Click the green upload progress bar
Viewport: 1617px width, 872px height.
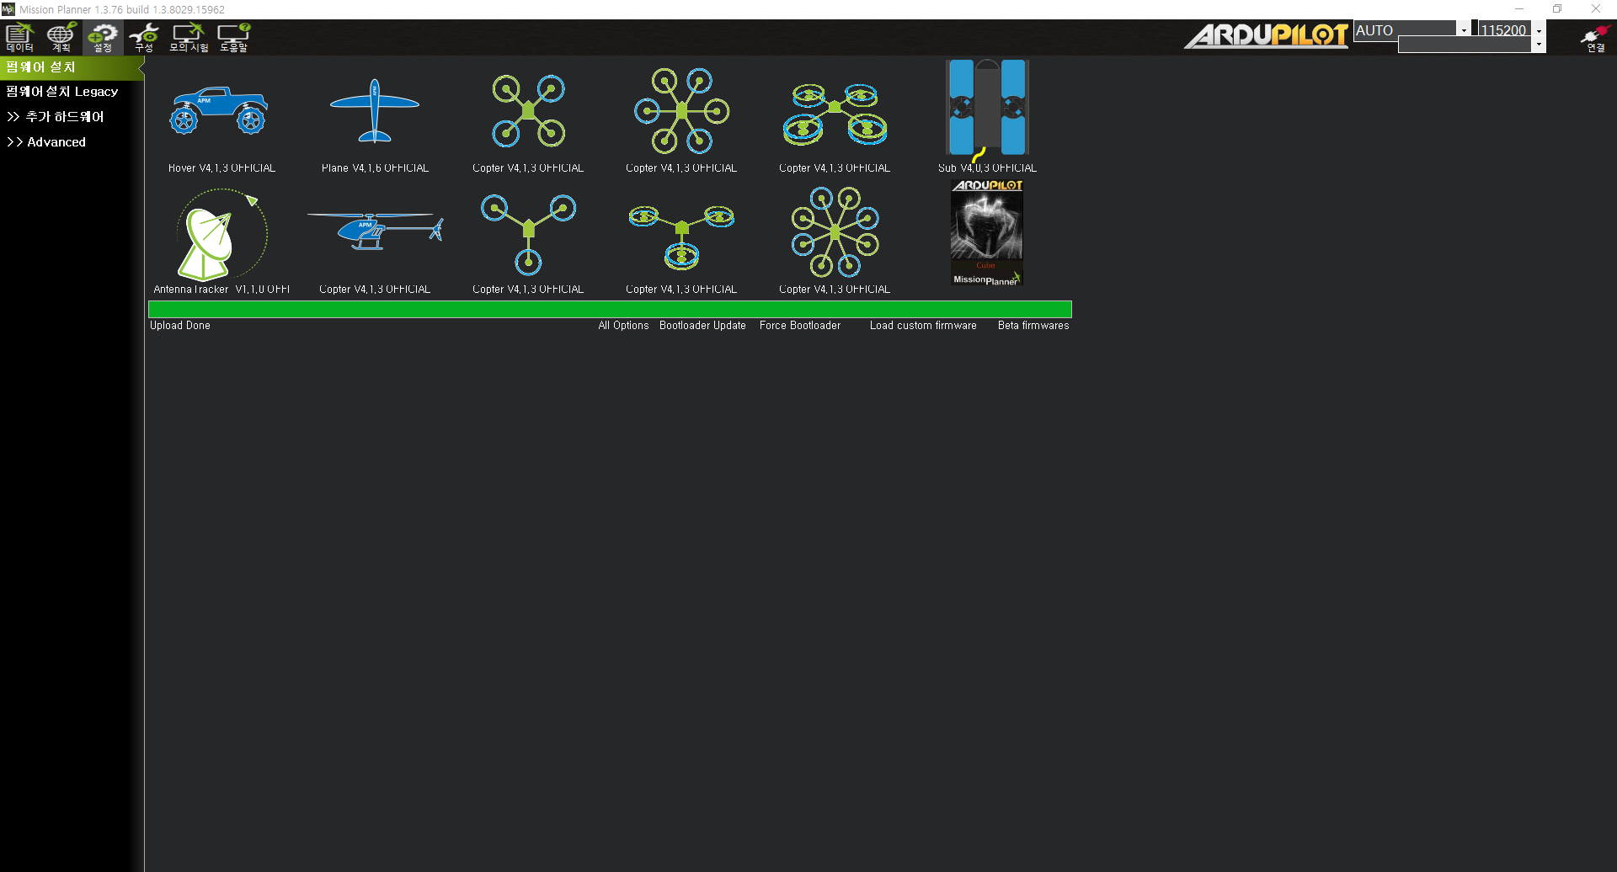click(x=610, y=309)
